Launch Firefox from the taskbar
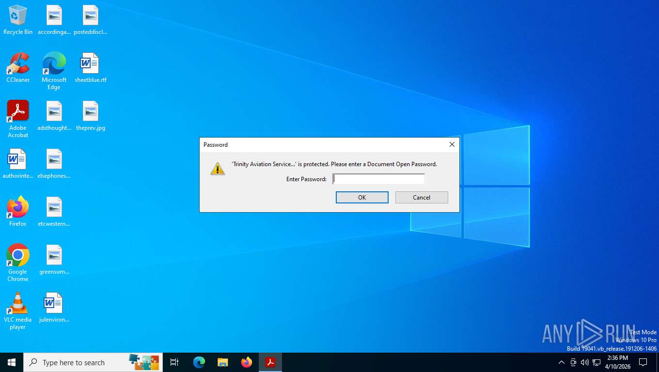Viewport: 659px width, 372px height. click(247, 362)
